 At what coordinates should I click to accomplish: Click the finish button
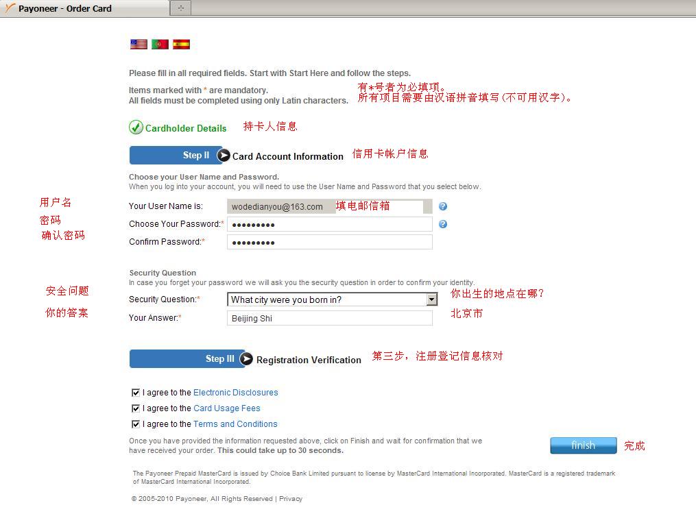[584, 445]
